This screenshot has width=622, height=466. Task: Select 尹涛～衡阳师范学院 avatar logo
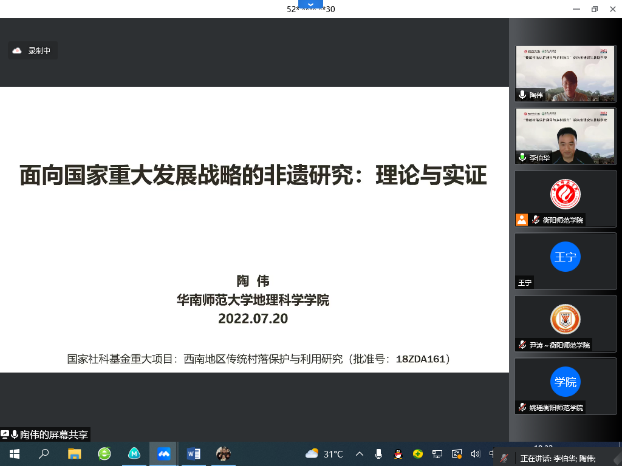(x=566, y=319)
